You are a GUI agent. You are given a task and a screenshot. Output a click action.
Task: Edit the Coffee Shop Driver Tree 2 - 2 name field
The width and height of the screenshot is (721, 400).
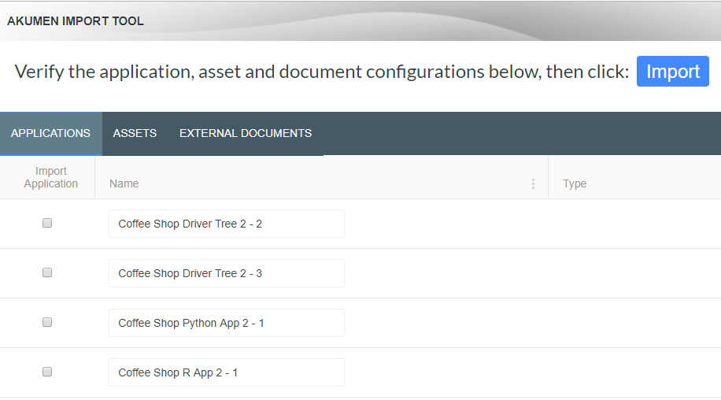[227, 224]
